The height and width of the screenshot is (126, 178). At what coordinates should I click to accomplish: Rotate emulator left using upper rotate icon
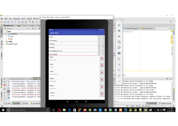pyautogui.click(x=119, y=42)
